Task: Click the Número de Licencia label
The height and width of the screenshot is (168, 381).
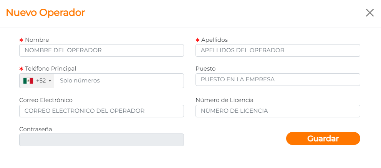Action: point(224,100)
